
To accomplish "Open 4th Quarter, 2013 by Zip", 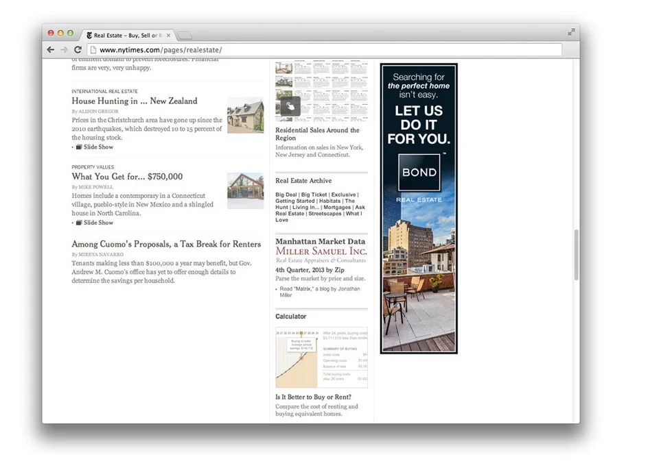I will (310, 270).
